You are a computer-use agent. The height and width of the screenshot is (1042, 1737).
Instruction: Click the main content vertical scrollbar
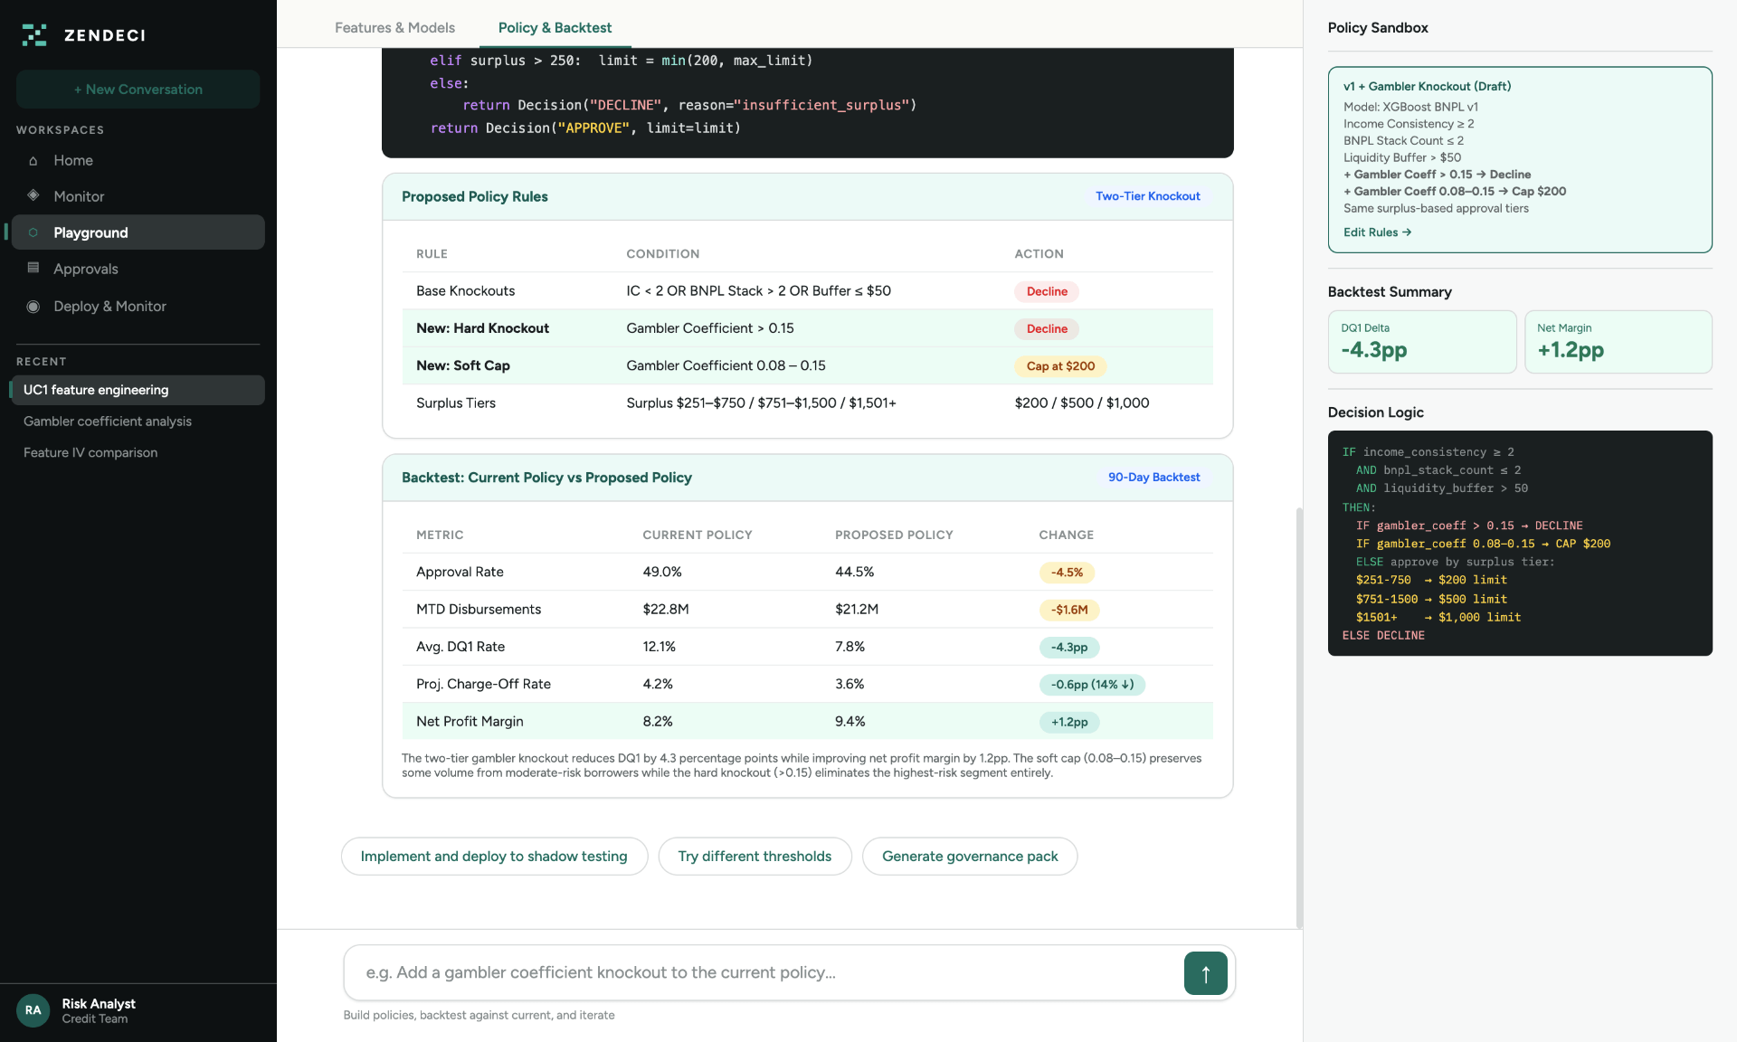click(1299, 716)
